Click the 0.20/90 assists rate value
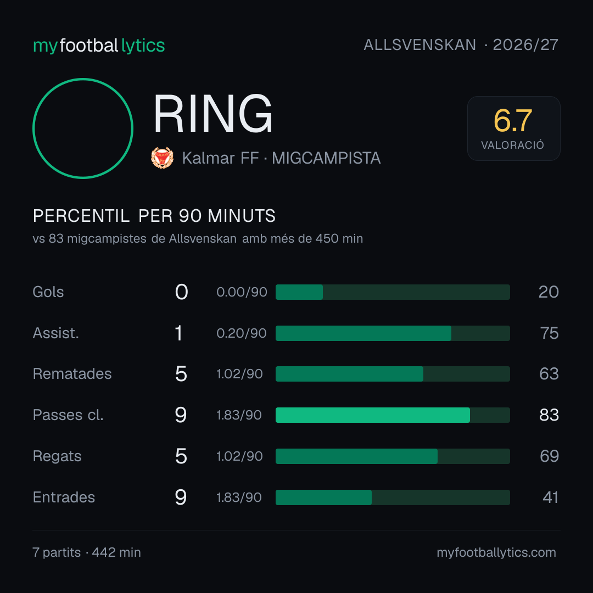Screen dimensions: 593x593 pos(241,333)
